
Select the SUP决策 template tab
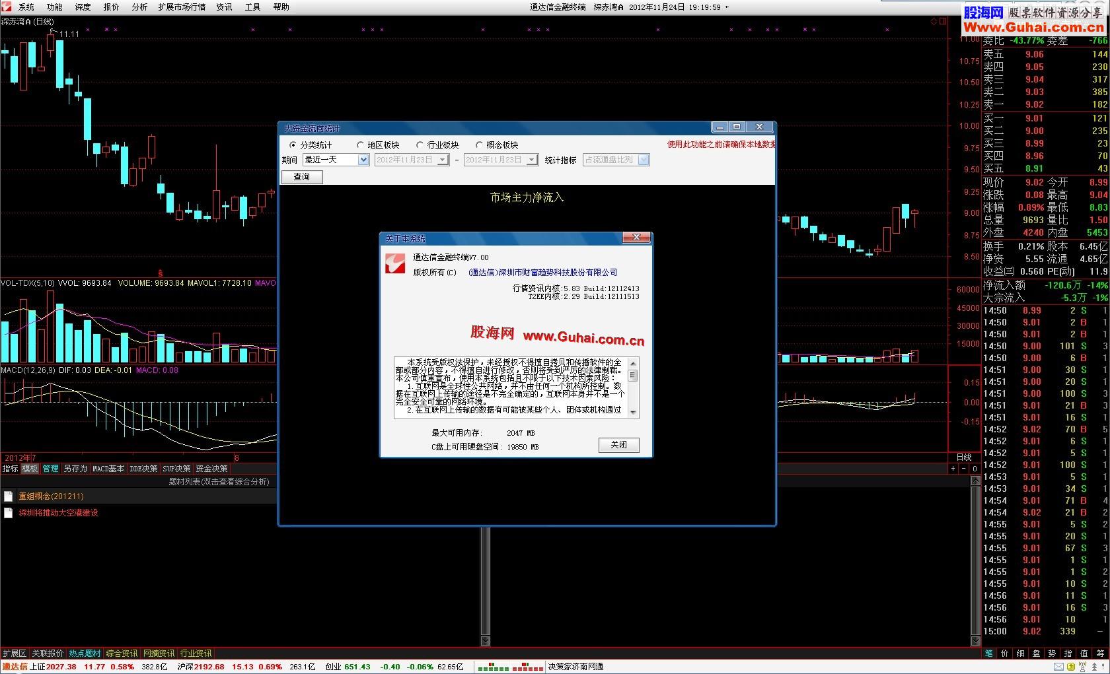176,468
